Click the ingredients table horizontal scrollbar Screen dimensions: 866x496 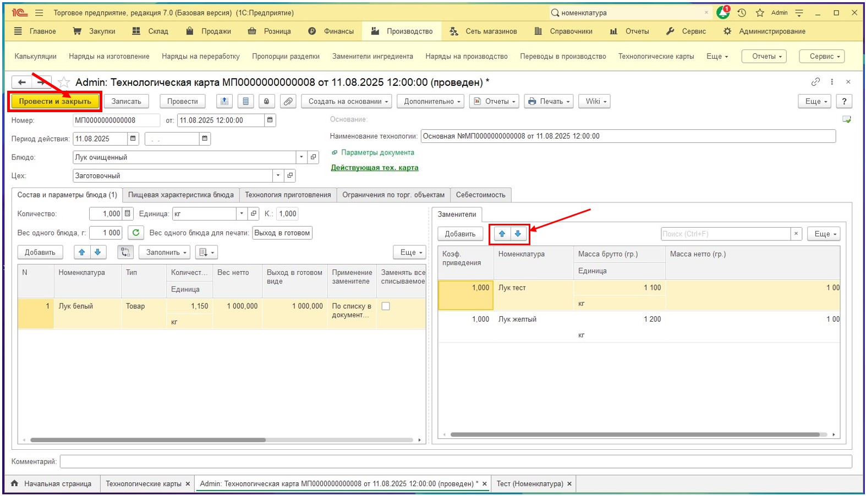pos(147,440)
